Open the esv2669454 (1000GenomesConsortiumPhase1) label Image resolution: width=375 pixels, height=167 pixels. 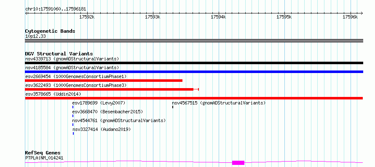(76, 76)
